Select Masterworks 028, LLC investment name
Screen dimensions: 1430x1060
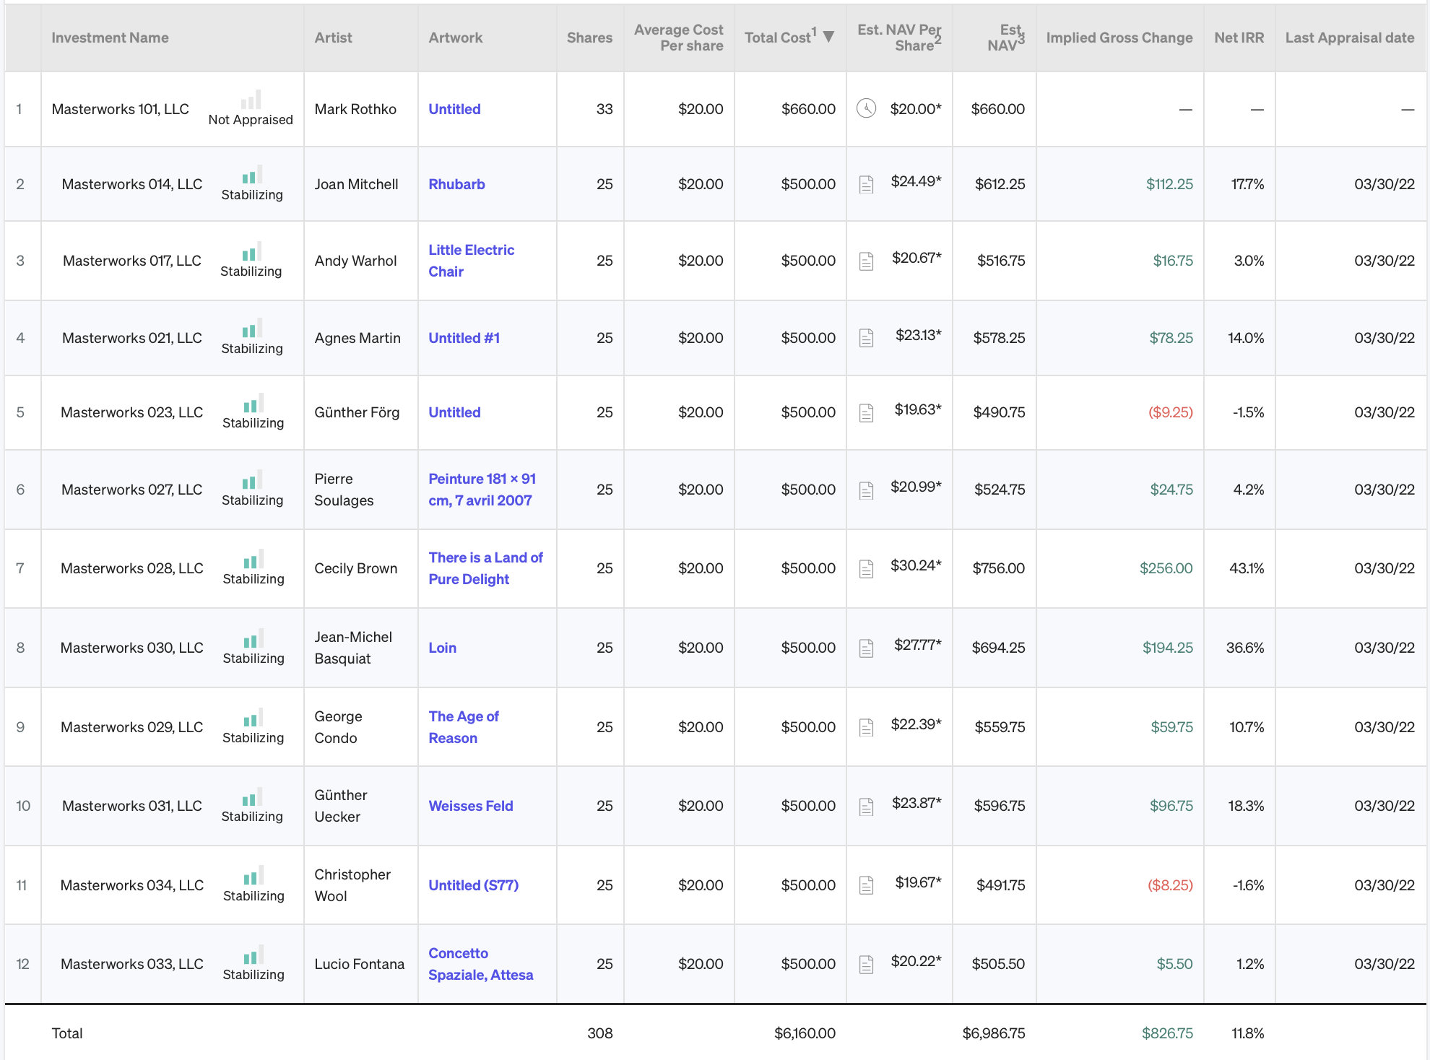132,568
